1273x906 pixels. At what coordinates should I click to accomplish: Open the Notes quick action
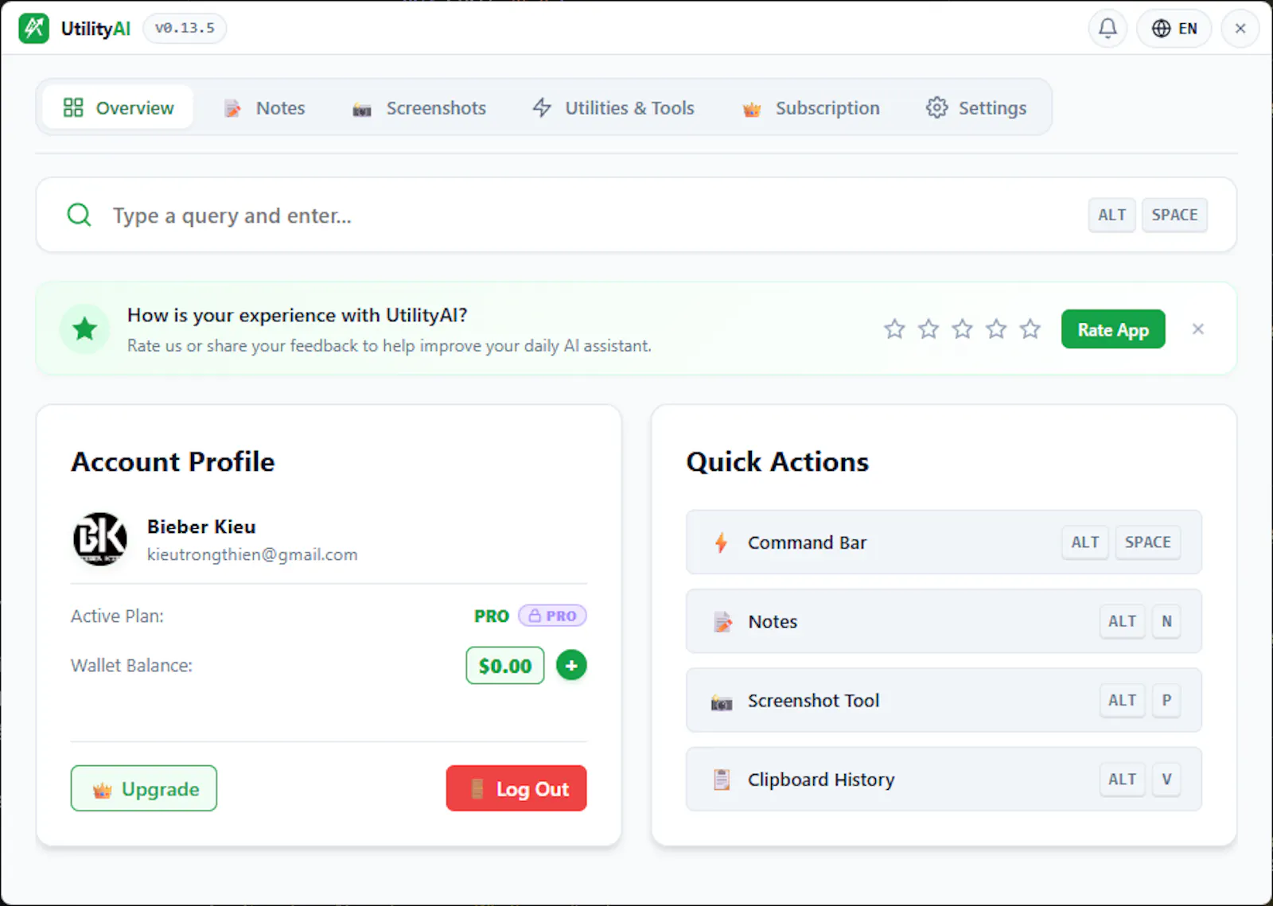[x=944, y=621]
